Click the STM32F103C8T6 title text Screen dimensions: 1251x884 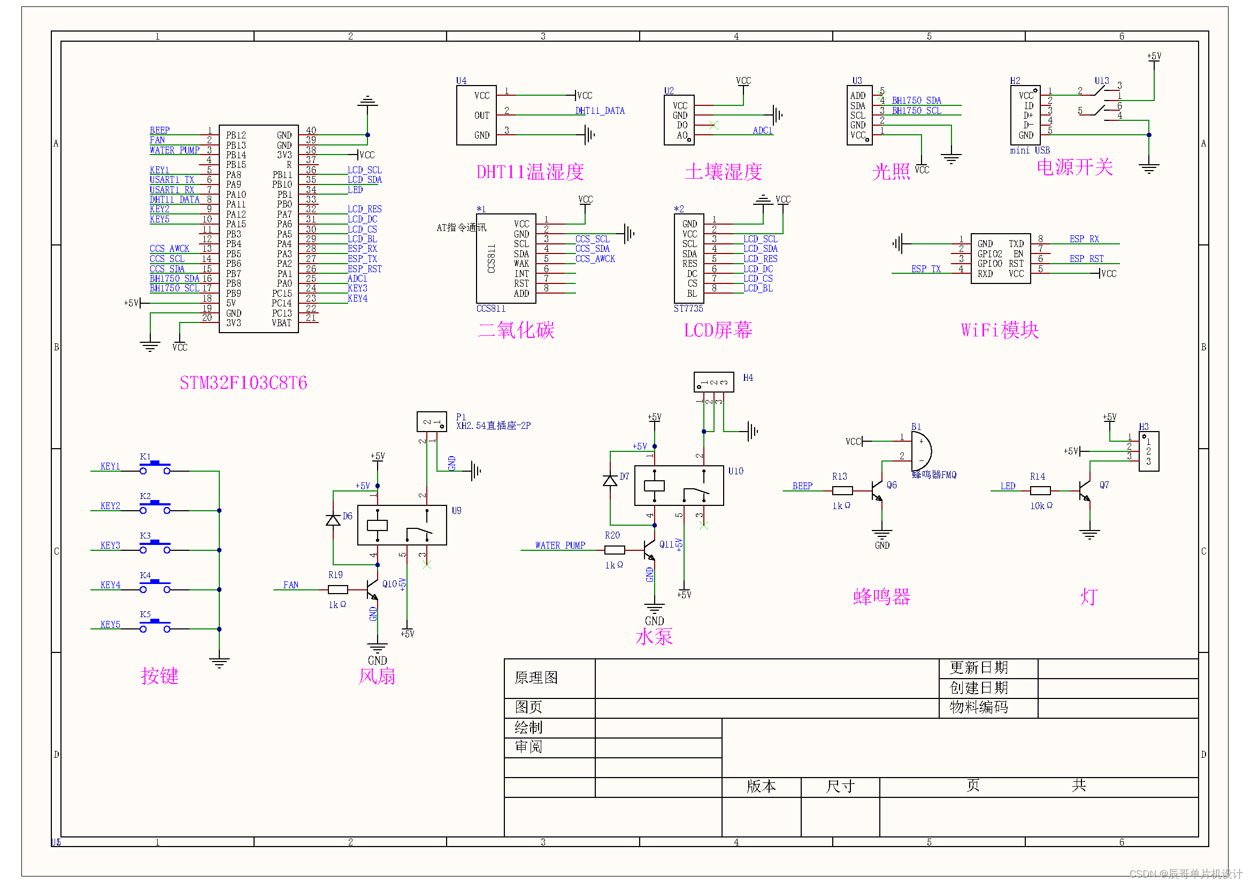(x=243, y=383)
